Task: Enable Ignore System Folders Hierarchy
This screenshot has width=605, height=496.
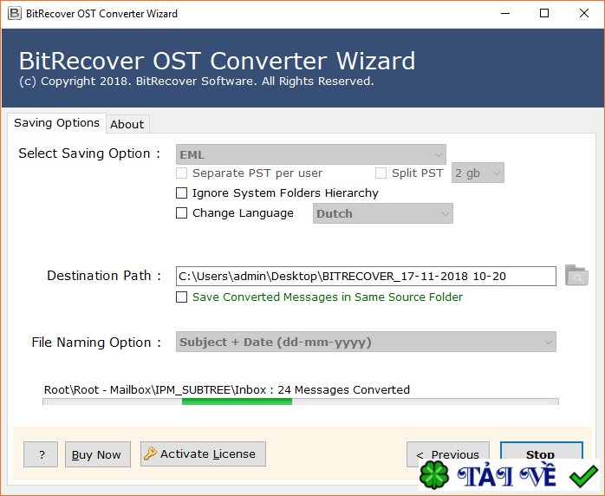Action: 181,193
